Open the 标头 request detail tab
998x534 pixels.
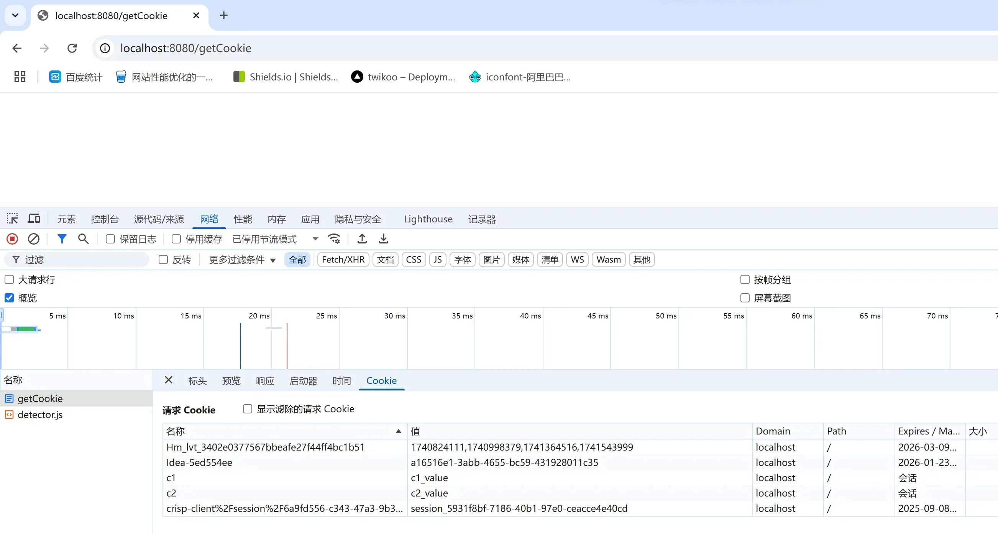tap(197, 381)
